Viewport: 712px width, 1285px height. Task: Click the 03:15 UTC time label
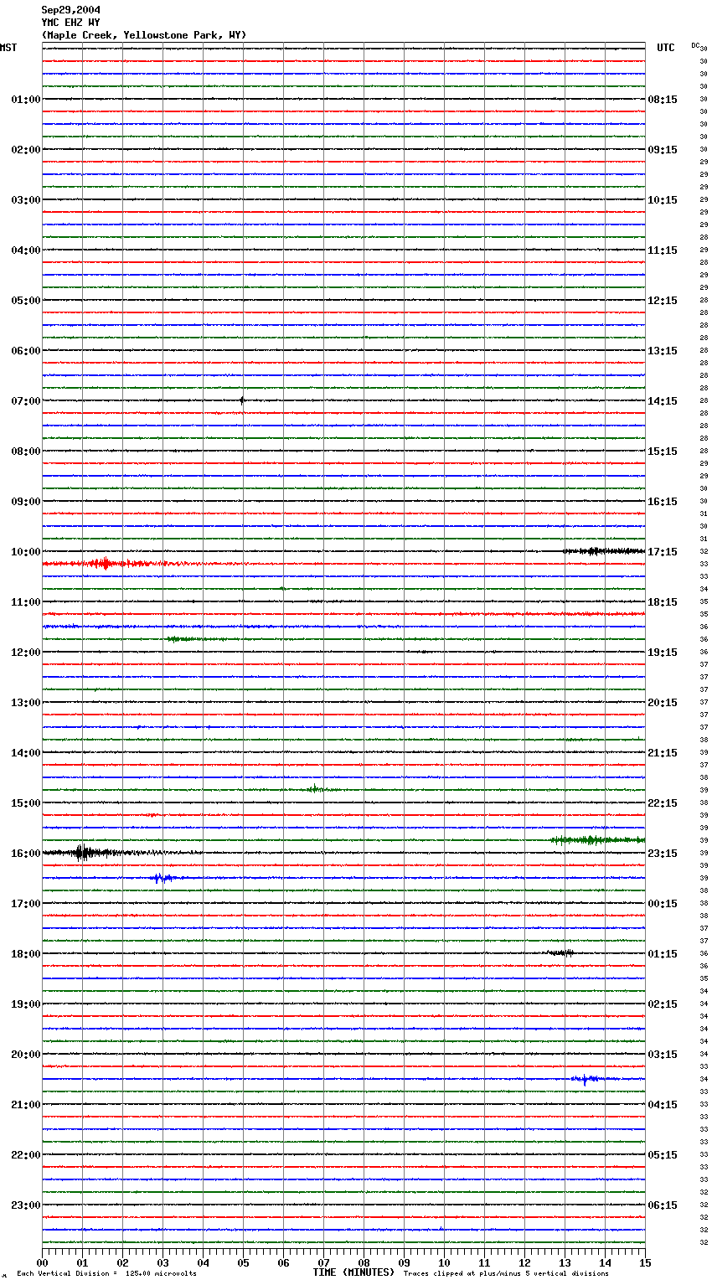tap(663, 1055)
